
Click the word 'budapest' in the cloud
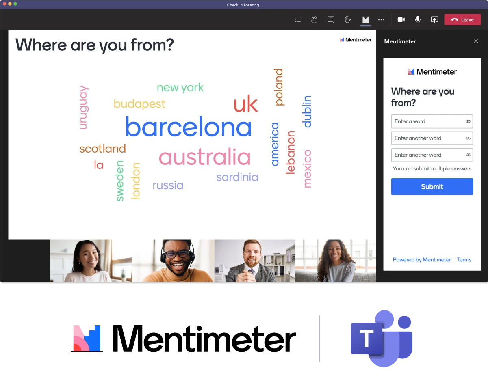point(139,104)
